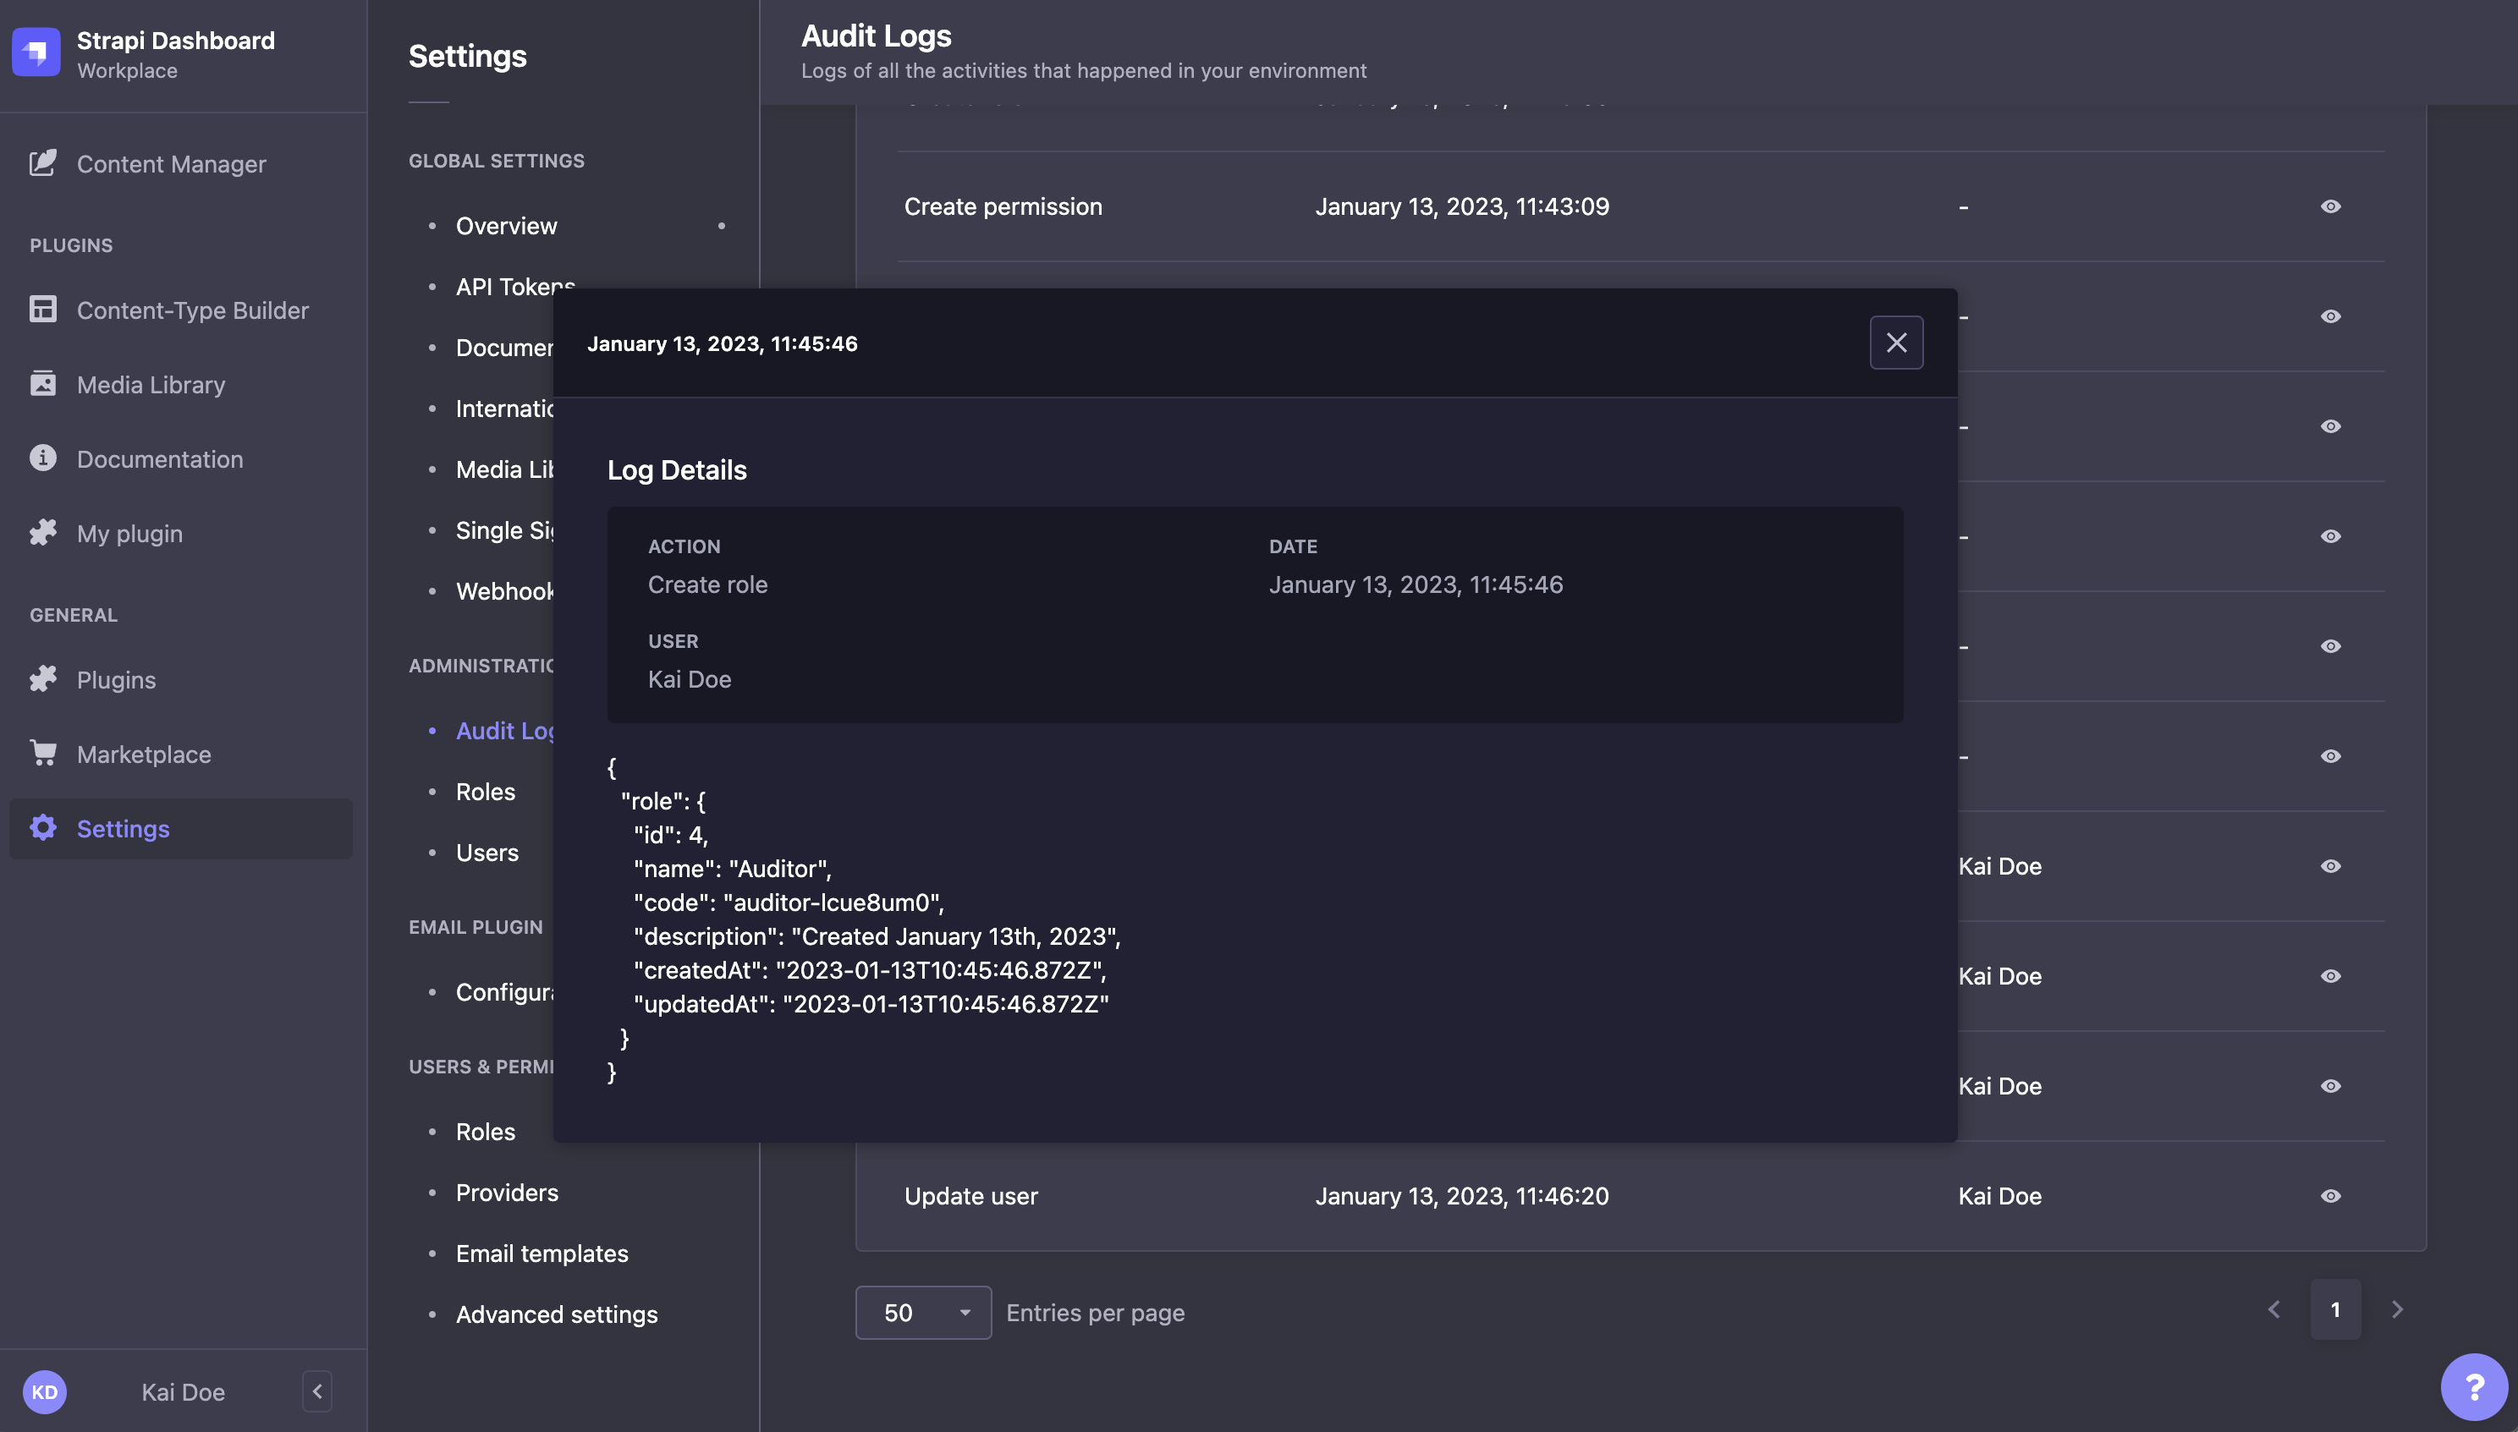Select My plugin in the sidebar

coord(43,533)
